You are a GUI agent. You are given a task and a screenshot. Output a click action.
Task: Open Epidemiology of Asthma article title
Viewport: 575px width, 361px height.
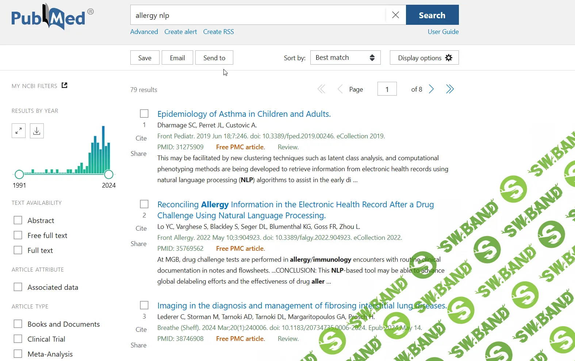point(244,114)
